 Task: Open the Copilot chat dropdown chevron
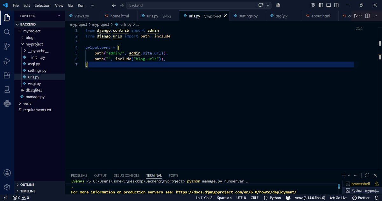click(x=268, y=5)
